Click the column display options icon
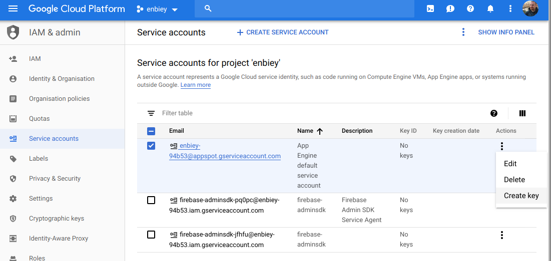This screenshot has width=551, height=261. pos(522,113)
